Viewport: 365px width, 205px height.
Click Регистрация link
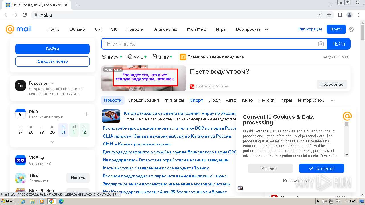coord(310,29)
